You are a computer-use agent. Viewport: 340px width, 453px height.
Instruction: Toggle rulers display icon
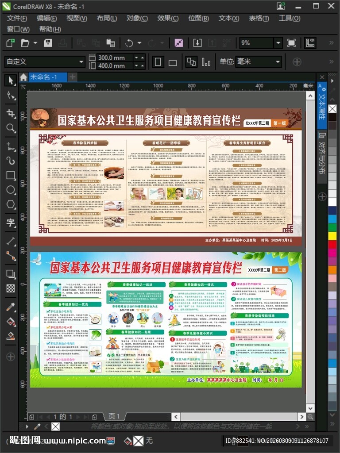(310, 43)
